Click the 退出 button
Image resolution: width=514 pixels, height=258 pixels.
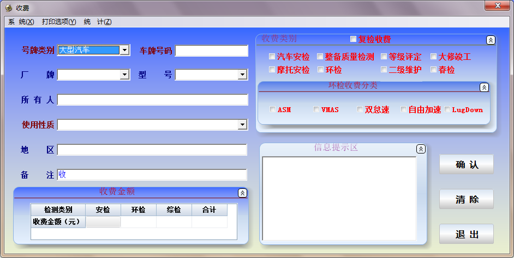click(467, 234)
